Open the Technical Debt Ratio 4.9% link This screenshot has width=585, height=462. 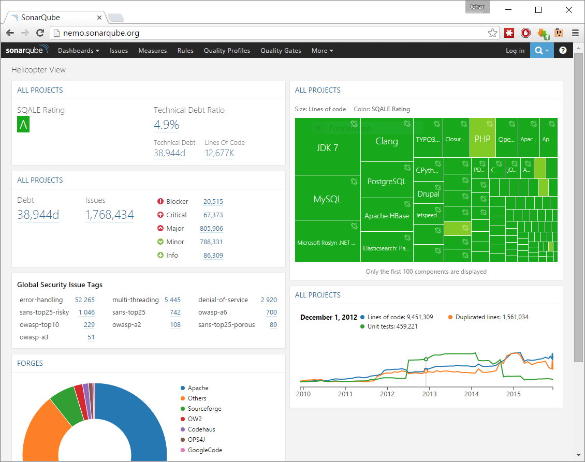coord(166,125)
